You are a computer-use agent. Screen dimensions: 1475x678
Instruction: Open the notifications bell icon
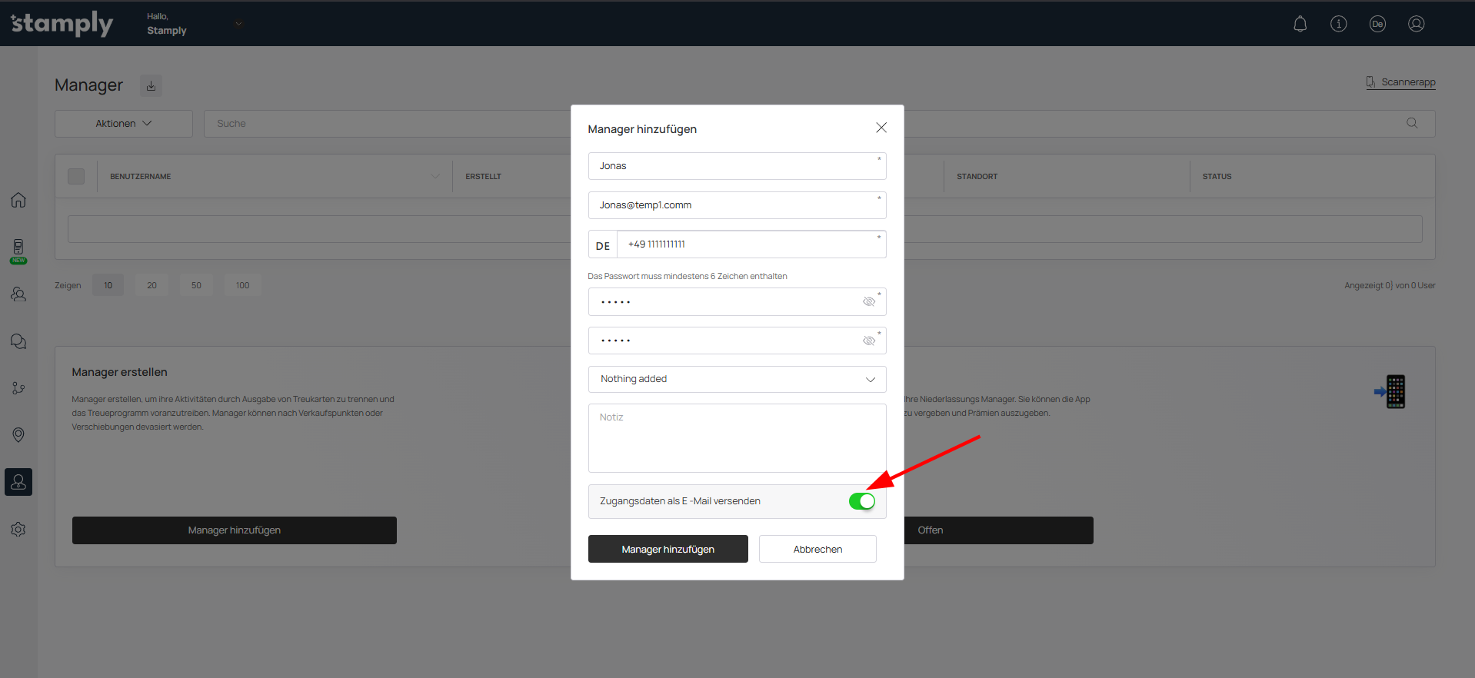pyautogui.click(x=1300, y=24)
